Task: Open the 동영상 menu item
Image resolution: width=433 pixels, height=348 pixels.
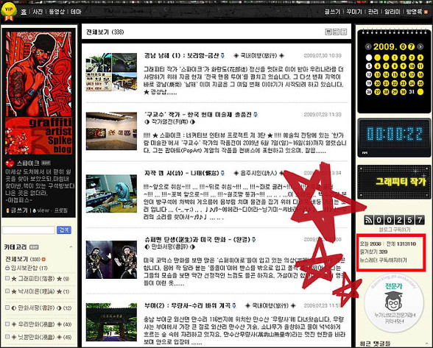Action: click(57, 12)
